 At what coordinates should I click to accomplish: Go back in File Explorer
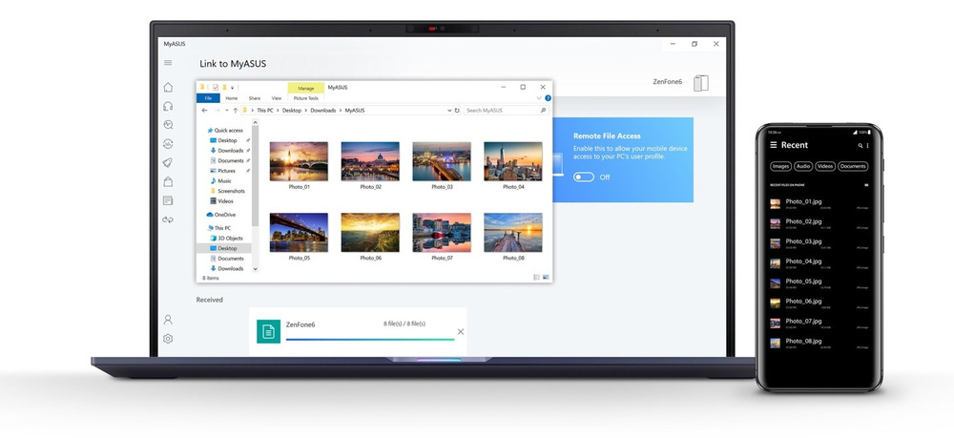204,110
